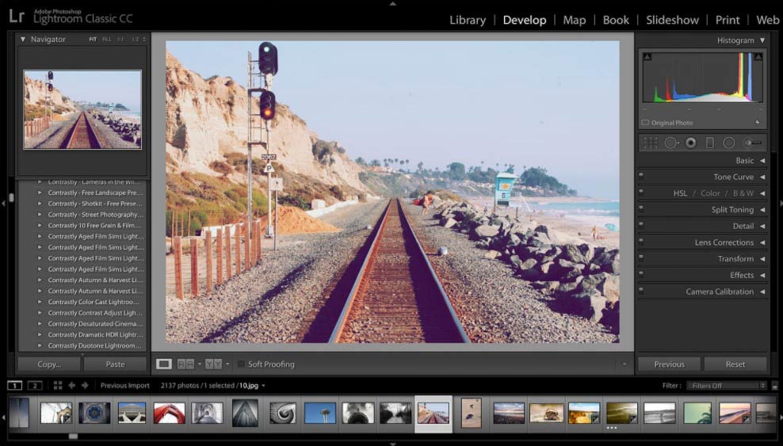This screenshot has height=446, width=783.
Task: Click the Paste button
Action: [x=116, y=364]
